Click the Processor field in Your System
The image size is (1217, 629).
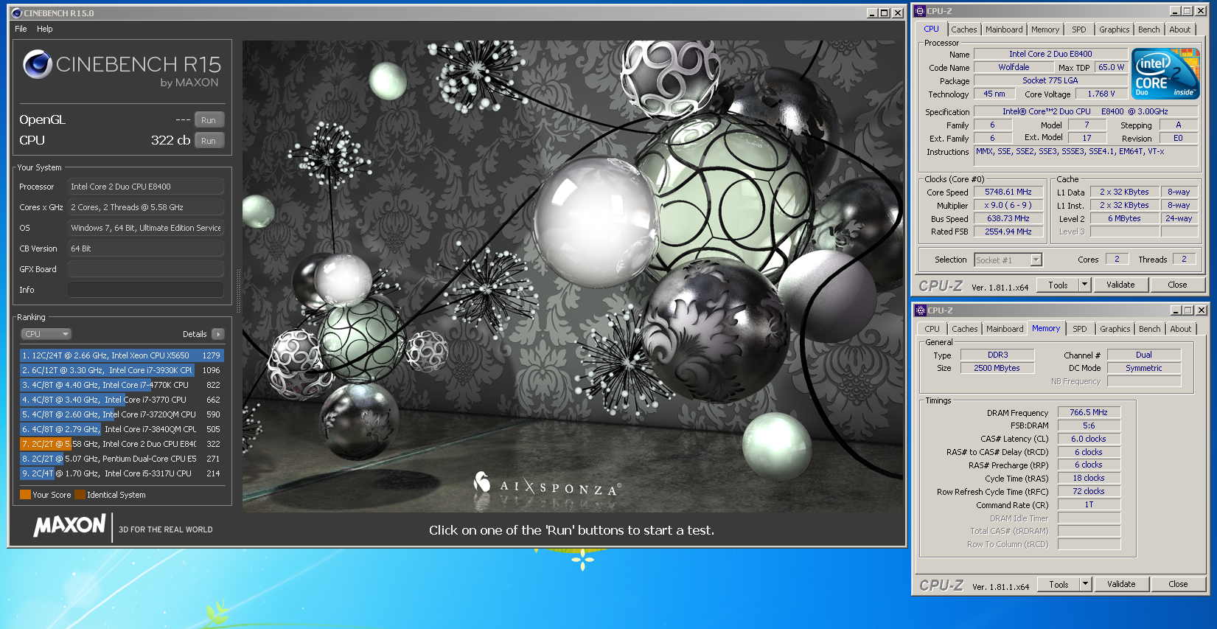(146, 187)
